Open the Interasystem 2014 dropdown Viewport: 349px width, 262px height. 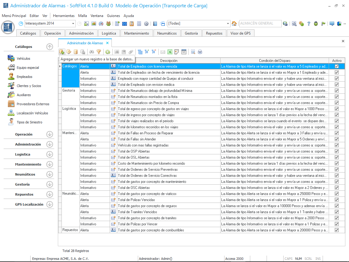[x=73, y=24]
